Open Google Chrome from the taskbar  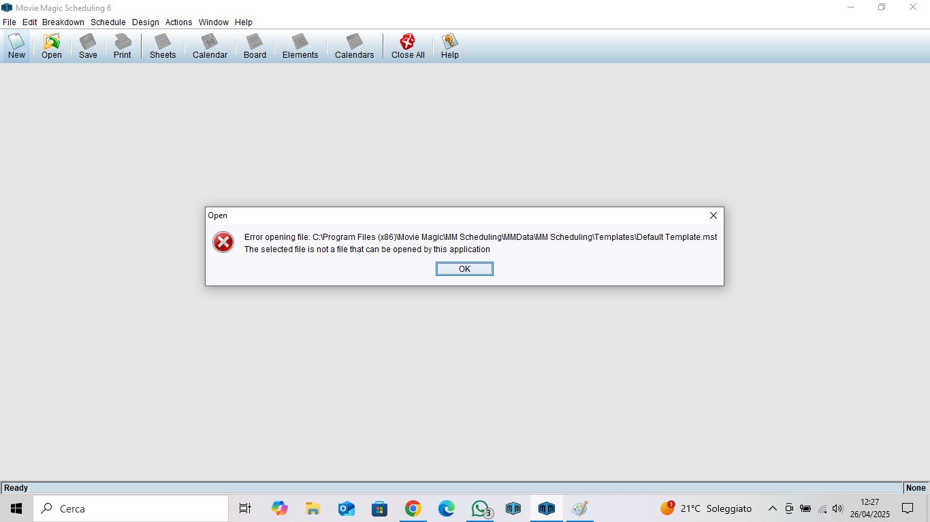[x=413, y=508]
